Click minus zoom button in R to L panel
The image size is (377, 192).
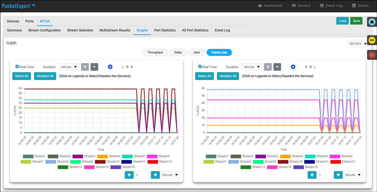[277, 67]
